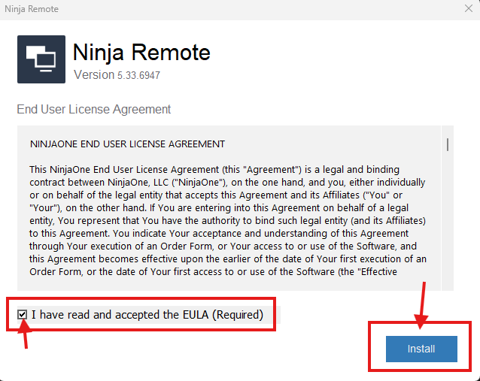Click the Version 5.33.6947 text
Screen dimensions: 480x381
tap(117, 75)
